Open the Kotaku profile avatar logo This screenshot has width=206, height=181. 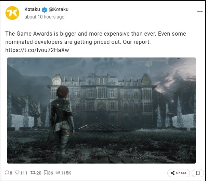[x=12, y=13]
